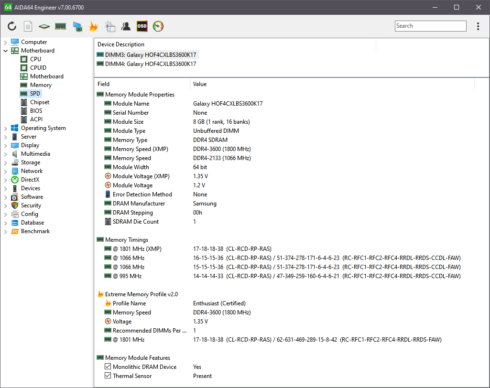Expand the Multimedia tree node
490x388 pixels.
pos(5,154)
